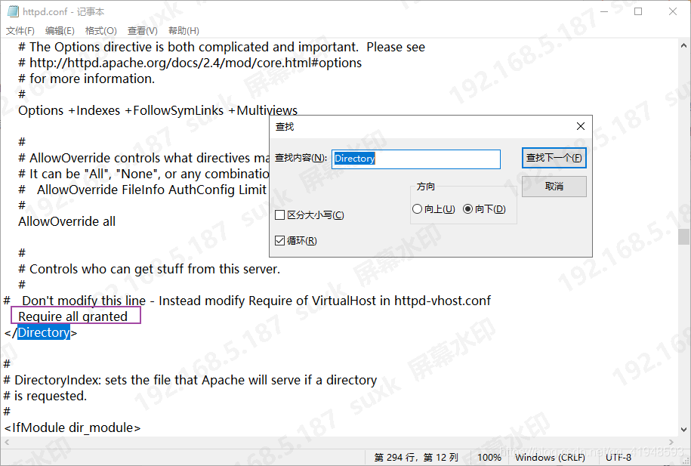The image size is (691, 466).
Task: Click the Windows (CRLF) status entry
Action: (x=550, y=458)
